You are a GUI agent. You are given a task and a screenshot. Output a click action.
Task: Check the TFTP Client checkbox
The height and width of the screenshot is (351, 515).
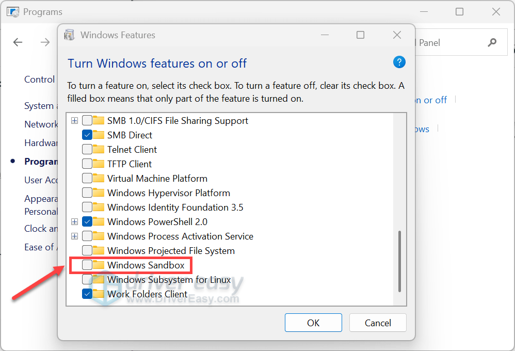click(x=87, y=164)
